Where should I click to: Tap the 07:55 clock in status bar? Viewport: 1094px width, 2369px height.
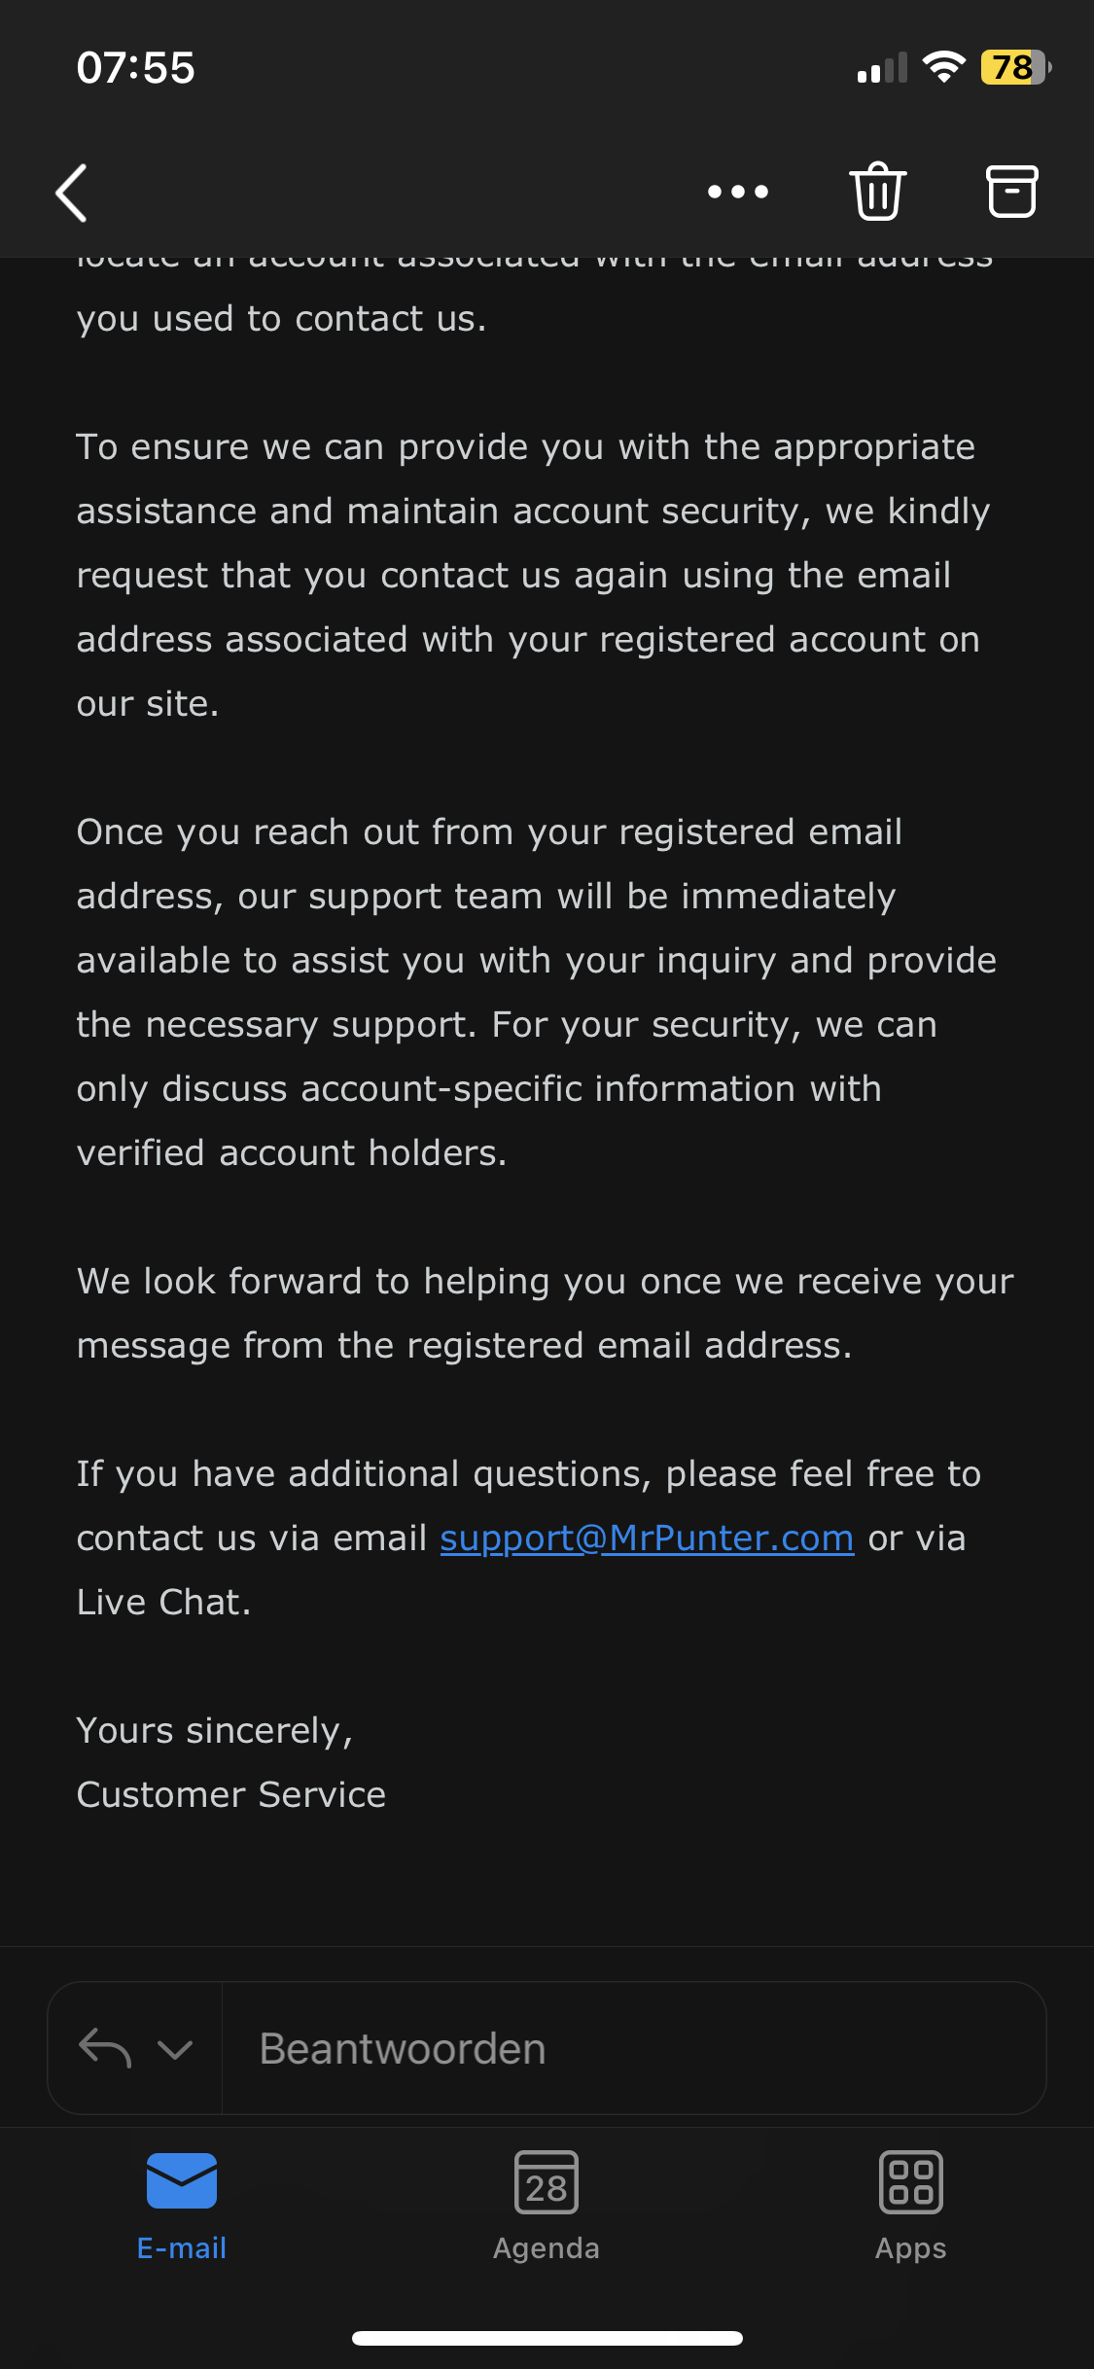[136, 68]
